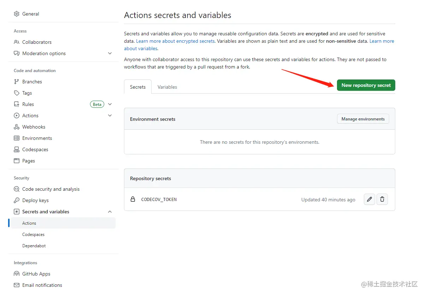Click the Codespaces icon under Code and automation
The width and height of the screenshot is (426, 296).
[x=17, y=149]
